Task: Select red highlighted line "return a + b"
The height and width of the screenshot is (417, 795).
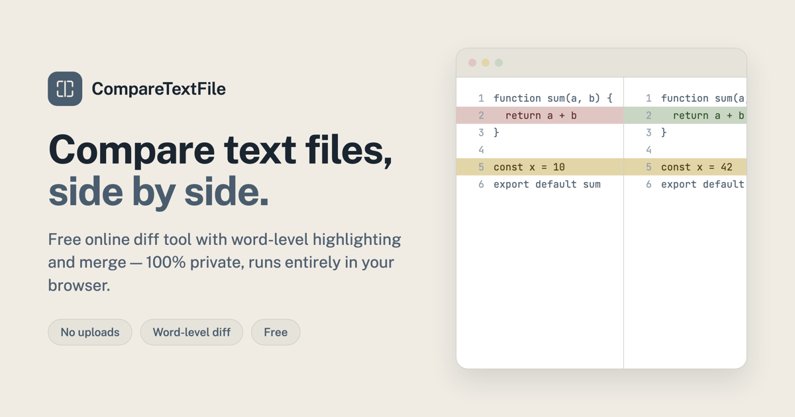Action: click(x=540, y=115)
